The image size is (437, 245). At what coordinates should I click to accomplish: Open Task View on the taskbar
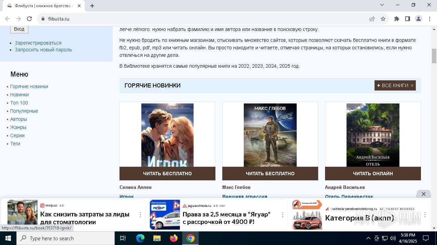coord(123,238)
